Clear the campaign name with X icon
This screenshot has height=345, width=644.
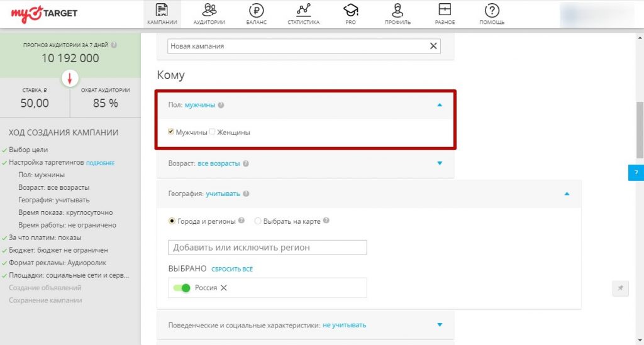coord(433,46)
